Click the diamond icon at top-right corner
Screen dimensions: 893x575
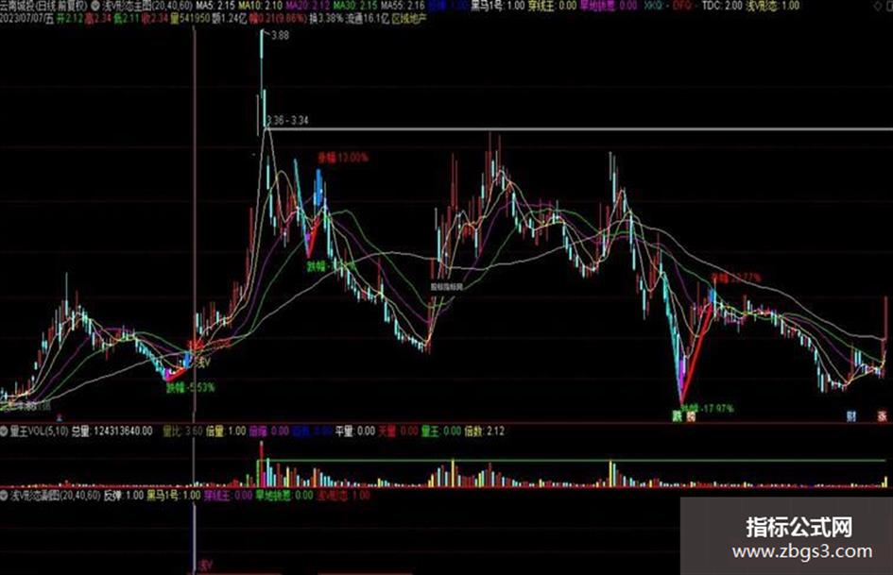point(879,7)
